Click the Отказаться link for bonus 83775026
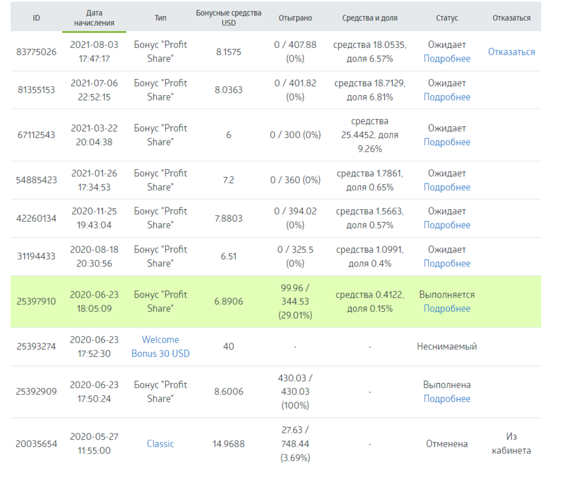The height and width of the screenshot is (486, 569). pos(511,52)
